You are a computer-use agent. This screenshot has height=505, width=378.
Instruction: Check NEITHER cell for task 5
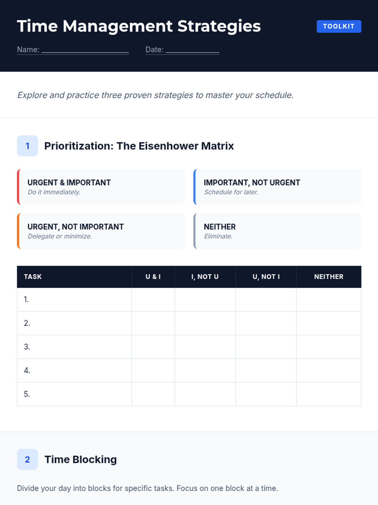pos(329,394)
